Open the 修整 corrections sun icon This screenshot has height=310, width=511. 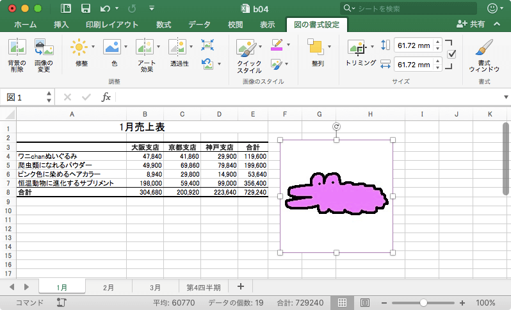79,47
